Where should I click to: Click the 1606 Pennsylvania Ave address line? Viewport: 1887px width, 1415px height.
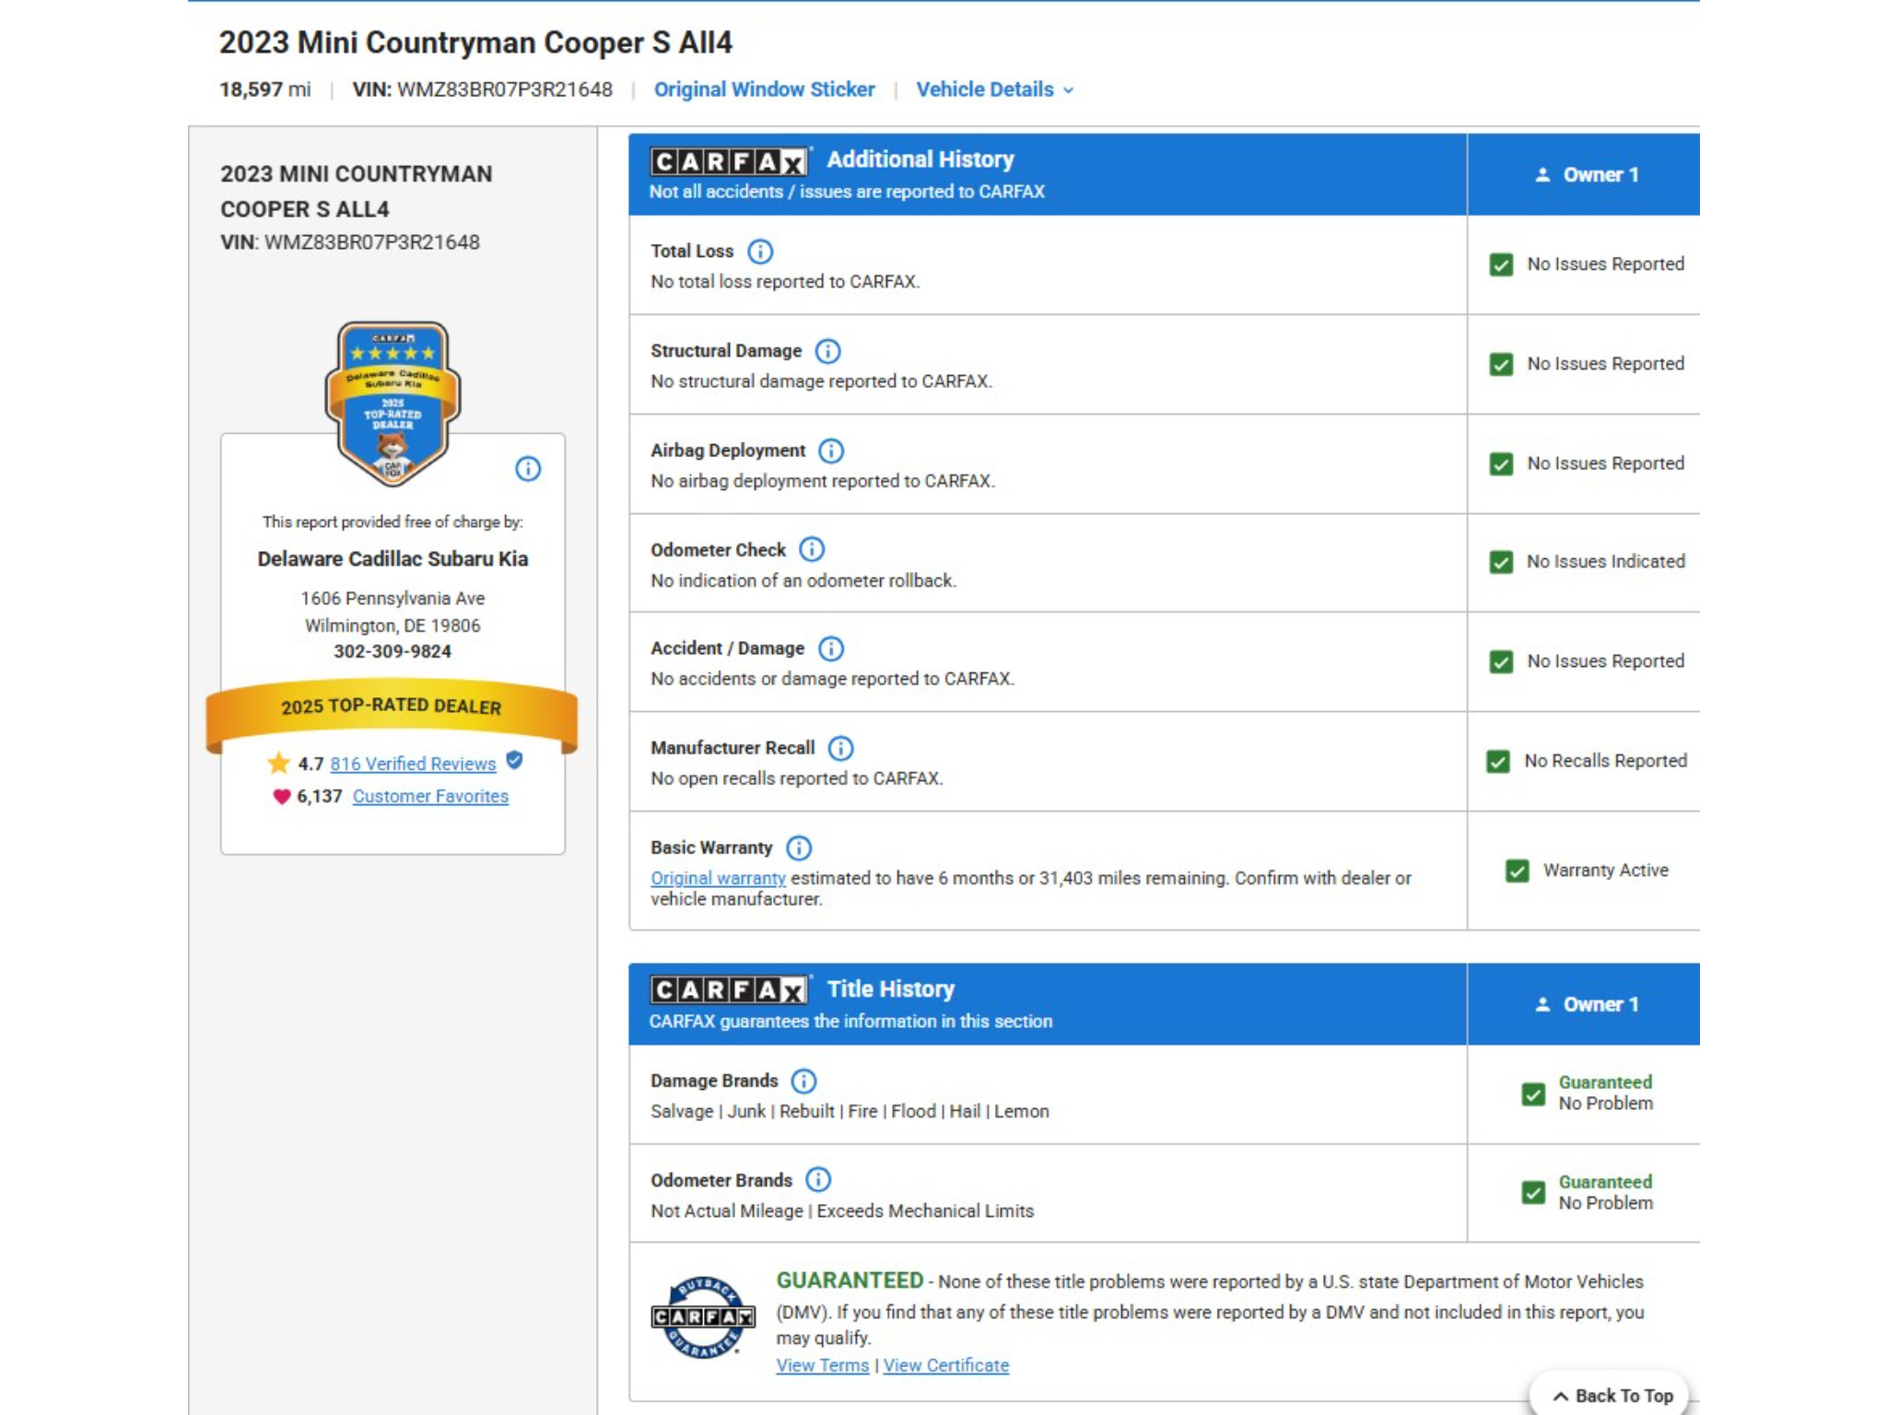pos(393,599)
